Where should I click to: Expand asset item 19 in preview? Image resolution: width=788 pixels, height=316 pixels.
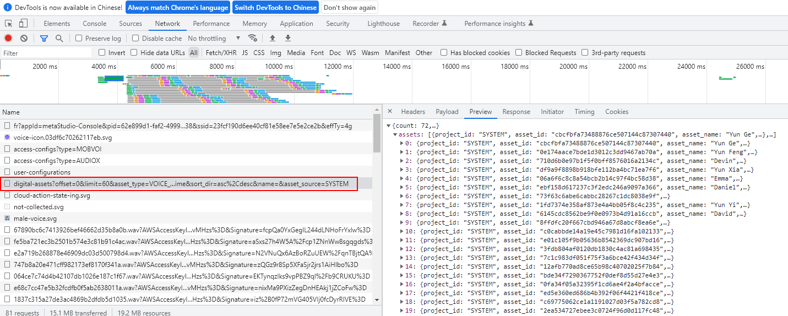click(x=401, y=310)
